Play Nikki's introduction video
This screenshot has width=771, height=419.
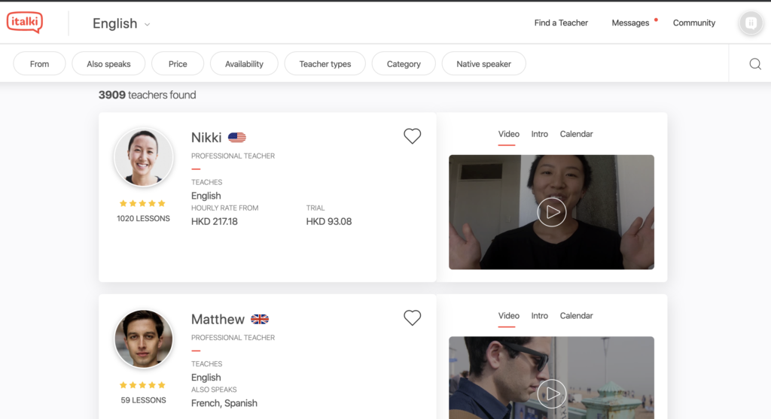pyautogui.click(x=551, y=212)
